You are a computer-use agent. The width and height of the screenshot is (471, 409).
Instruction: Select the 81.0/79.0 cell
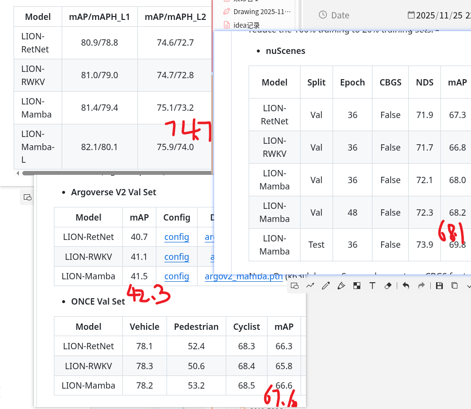(x=100, y=75)
